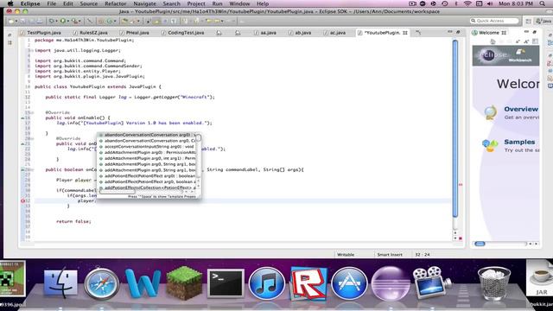This screenshot has width=553, height=311.
Task: Open the Refactor menu
Action: (x=115, y=3)
